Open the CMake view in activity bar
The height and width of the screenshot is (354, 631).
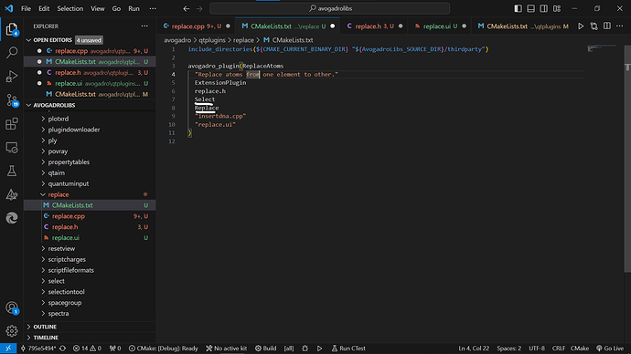coord(12,194)
